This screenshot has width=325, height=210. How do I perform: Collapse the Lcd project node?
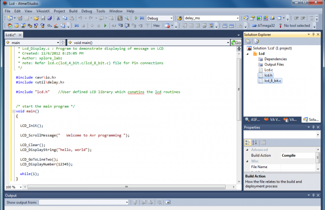(247, 54)
